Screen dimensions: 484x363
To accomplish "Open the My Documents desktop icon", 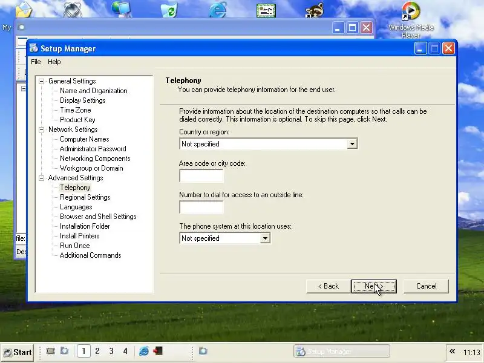I will pos(24,9).
